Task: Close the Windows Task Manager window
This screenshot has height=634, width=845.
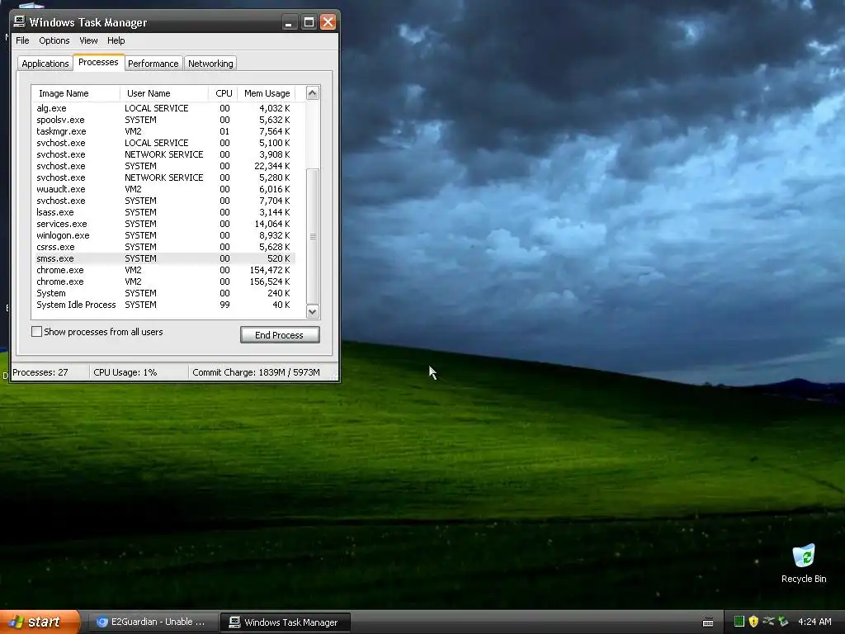Action: [x=328, y=22]
